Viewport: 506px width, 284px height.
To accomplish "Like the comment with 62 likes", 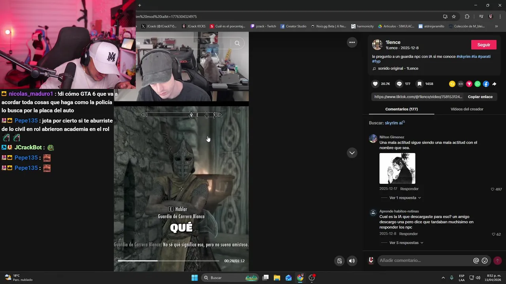I will 493,234.
